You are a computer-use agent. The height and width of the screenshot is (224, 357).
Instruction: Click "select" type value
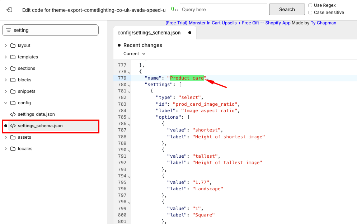pyautogui.click(x=190, y=97)
